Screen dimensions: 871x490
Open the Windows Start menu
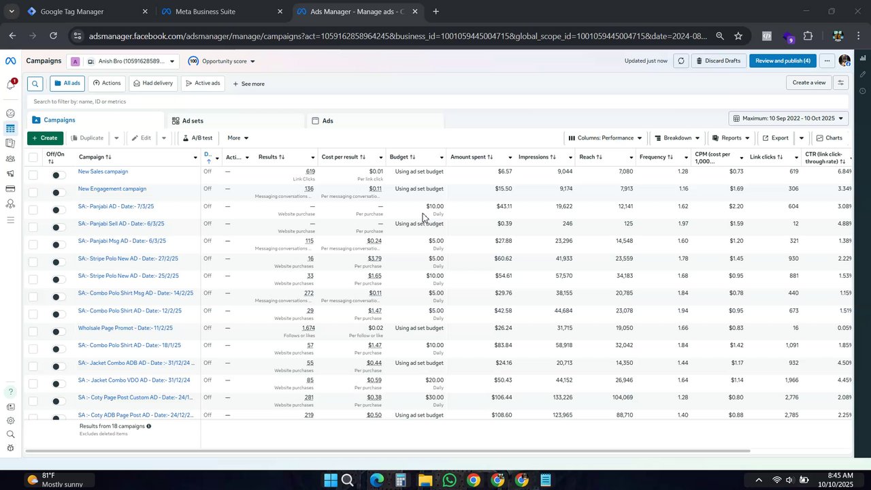click(x=331, y=480)
